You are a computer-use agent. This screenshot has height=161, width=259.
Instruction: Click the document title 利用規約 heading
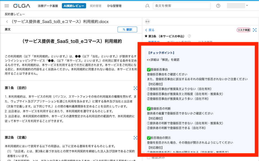tap(72, 41)
